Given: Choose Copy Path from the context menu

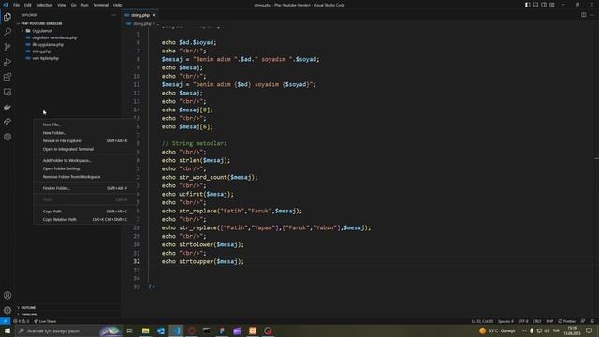Looking at the screenshot, I should click(84, 212).
